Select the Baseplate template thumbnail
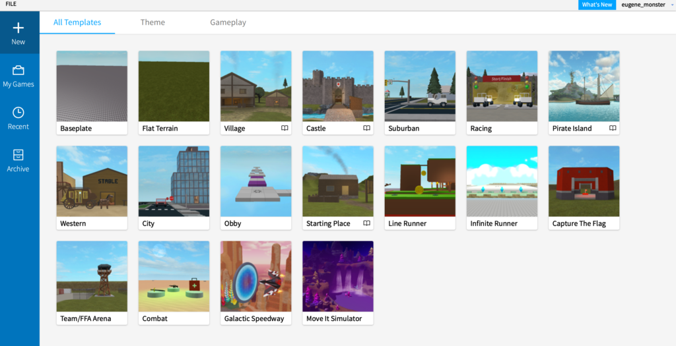The width and height of the screenshot is (676, 346). [x=92, y=86]
